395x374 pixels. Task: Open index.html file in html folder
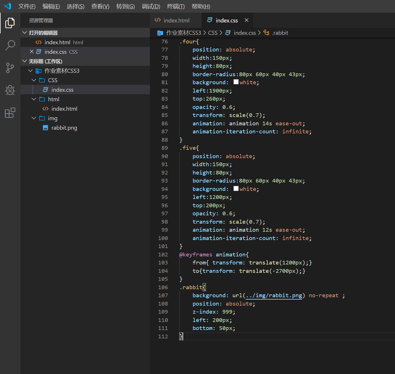tap(85, 109)
